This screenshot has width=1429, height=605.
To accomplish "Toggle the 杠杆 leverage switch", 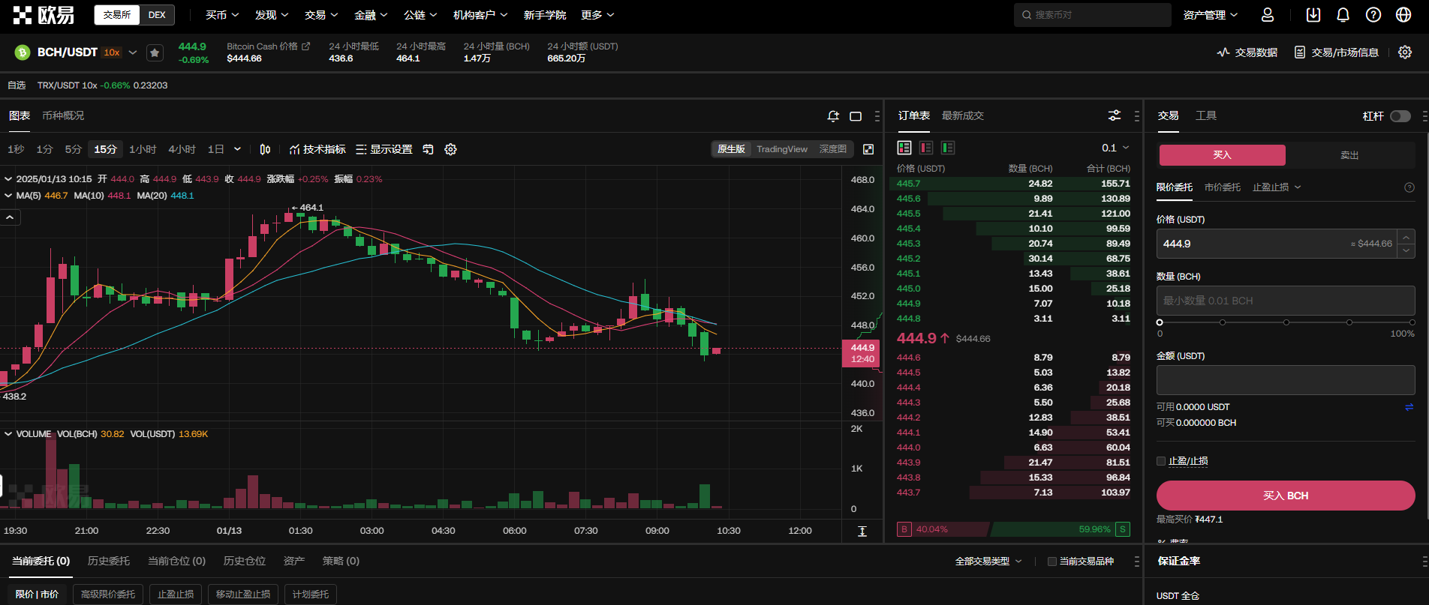I will [1400, 116].
